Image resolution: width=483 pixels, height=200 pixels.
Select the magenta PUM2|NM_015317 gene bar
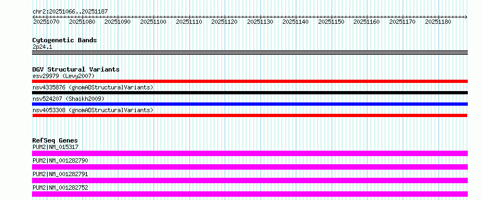250,153
